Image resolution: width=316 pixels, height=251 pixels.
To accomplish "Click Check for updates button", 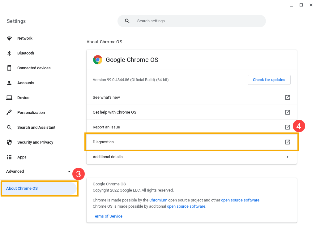I will (x=269, y=80).
